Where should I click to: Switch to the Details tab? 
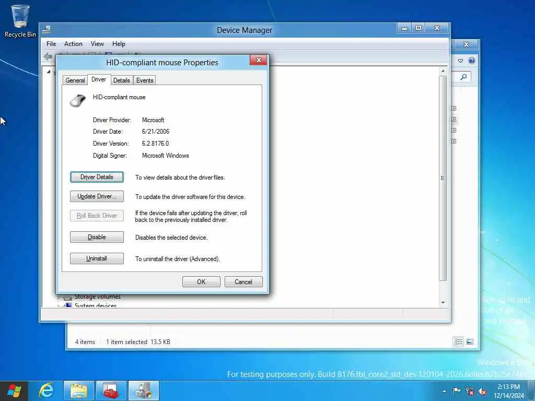coord(121,80)
